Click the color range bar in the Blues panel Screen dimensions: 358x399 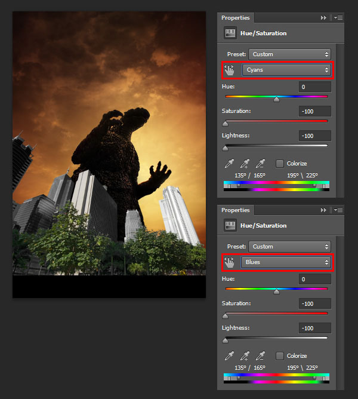pos(276,378)
